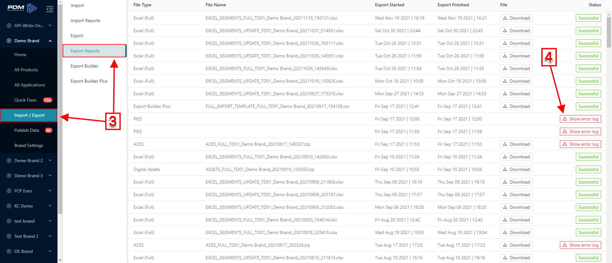612x263 pixels.
Task: Click the warning icon on the first PIES error log
Action: click(565, 119)
